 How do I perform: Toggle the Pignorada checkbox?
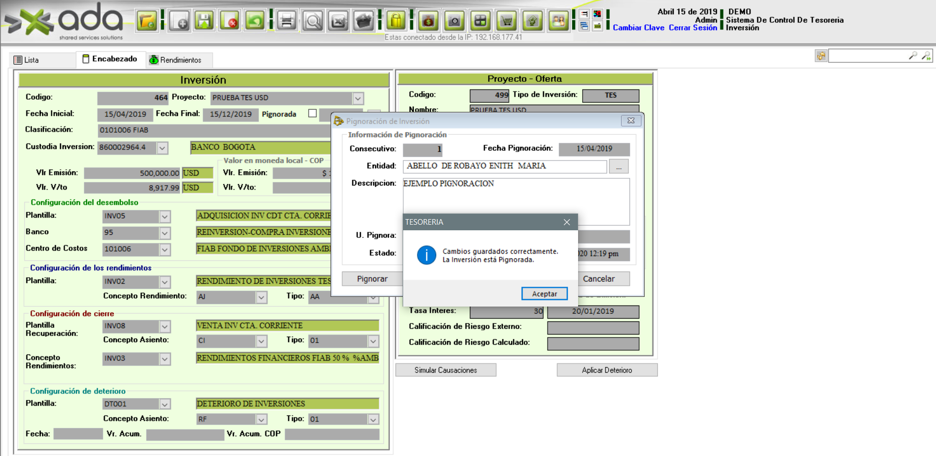[312, 113]
